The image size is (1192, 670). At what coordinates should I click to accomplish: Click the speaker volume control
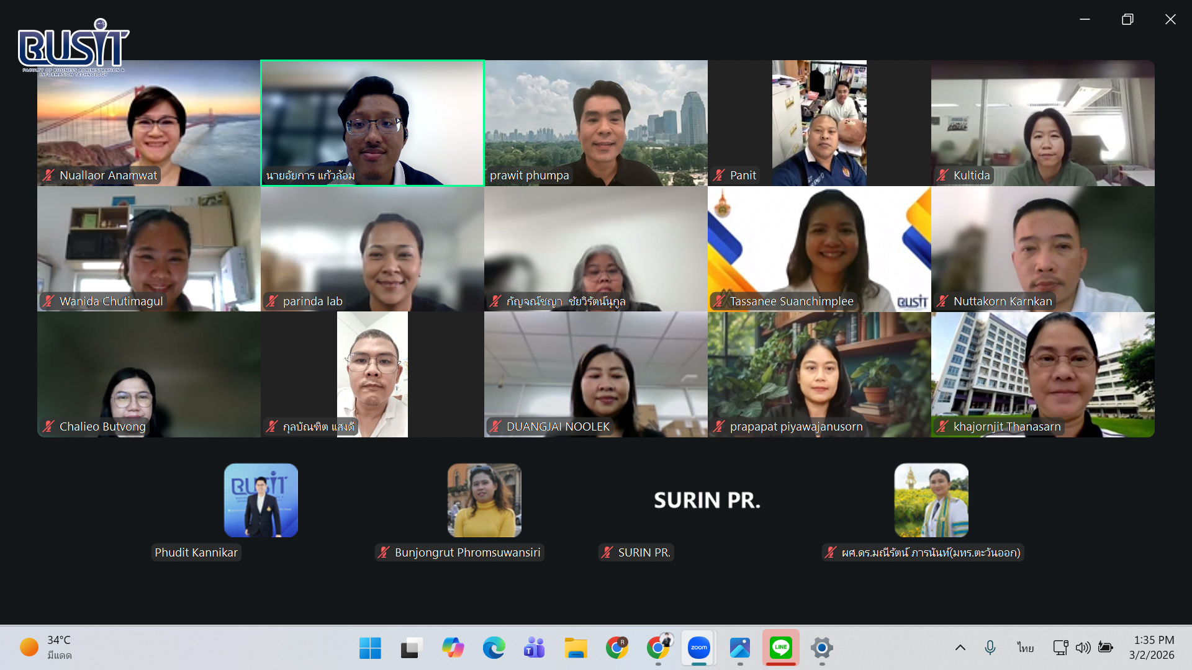[x=1083, y=648]
